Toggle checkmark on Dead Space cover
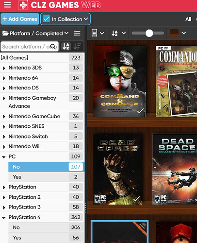The height and width of the screenshot is (243, 197). coord(136,199)
